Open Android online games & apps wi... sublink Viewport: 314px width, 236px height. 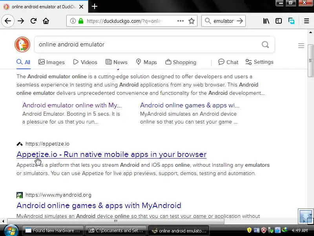point(190,105)
